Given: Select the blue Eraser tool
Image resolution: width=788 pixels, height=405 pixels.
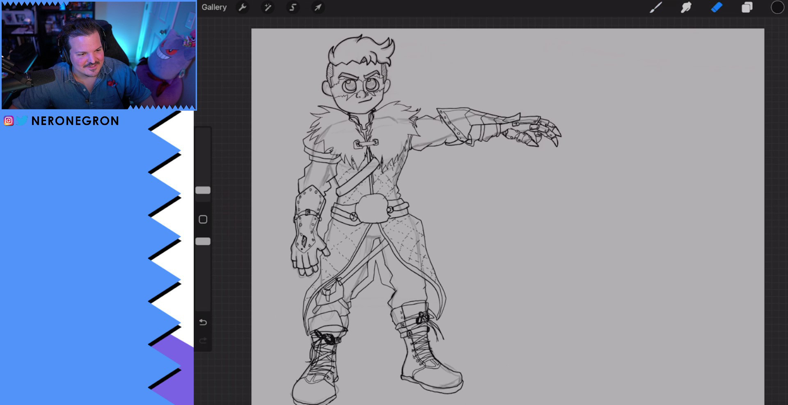Looking at the screenshot, I should coord(717,7).
